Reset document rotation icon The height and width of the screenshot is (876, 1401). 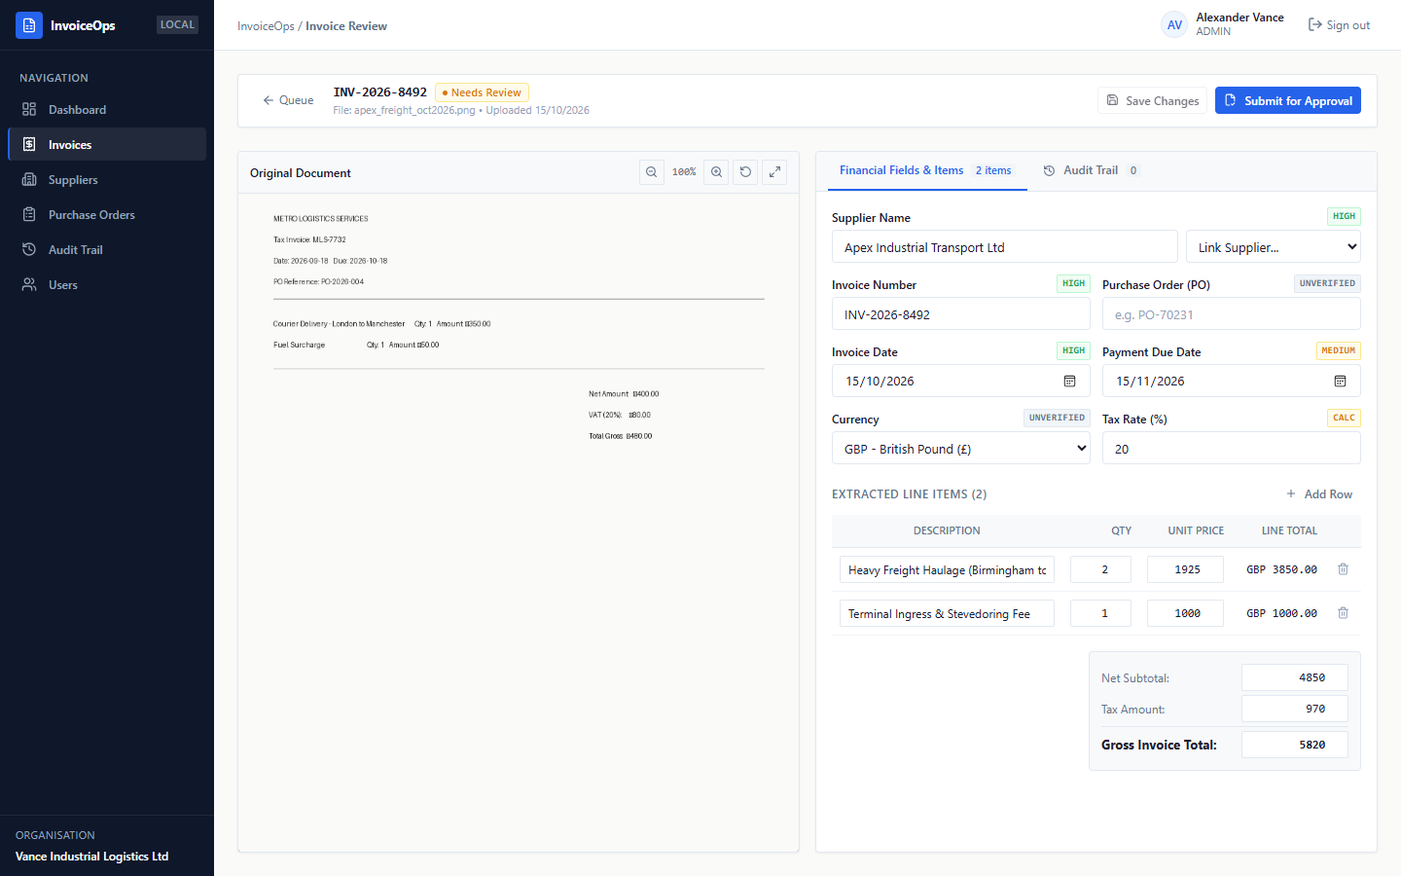[745, 172]
